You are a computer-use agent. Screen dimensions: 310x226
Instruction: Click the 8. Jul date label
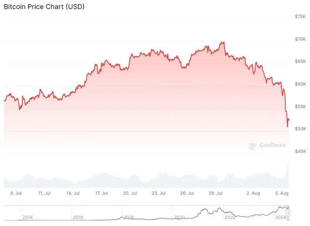(x=15, y=193)
